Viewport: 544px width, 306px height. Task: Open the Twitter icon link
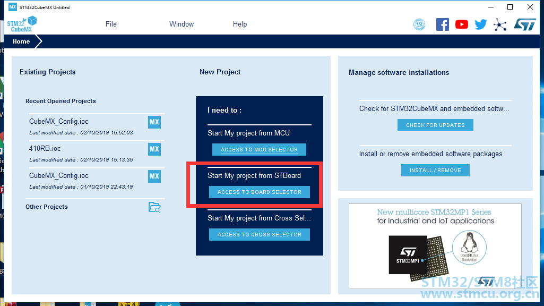(x=480, y=24)
